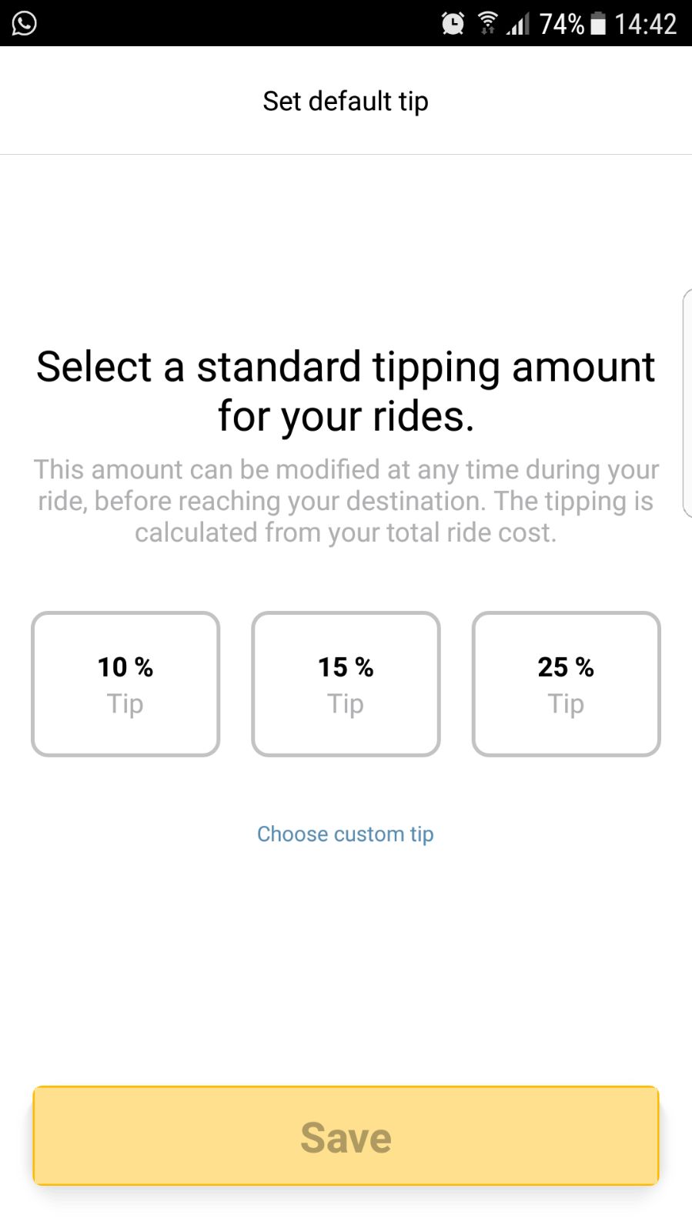Tap the alarm clock status icon
692x1232 pixels.
pos(453,24)
